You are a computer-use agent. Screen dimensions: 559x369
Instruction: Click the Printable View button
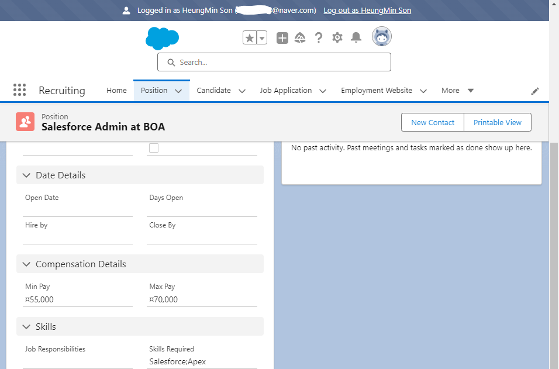click(x=498, y=122)
